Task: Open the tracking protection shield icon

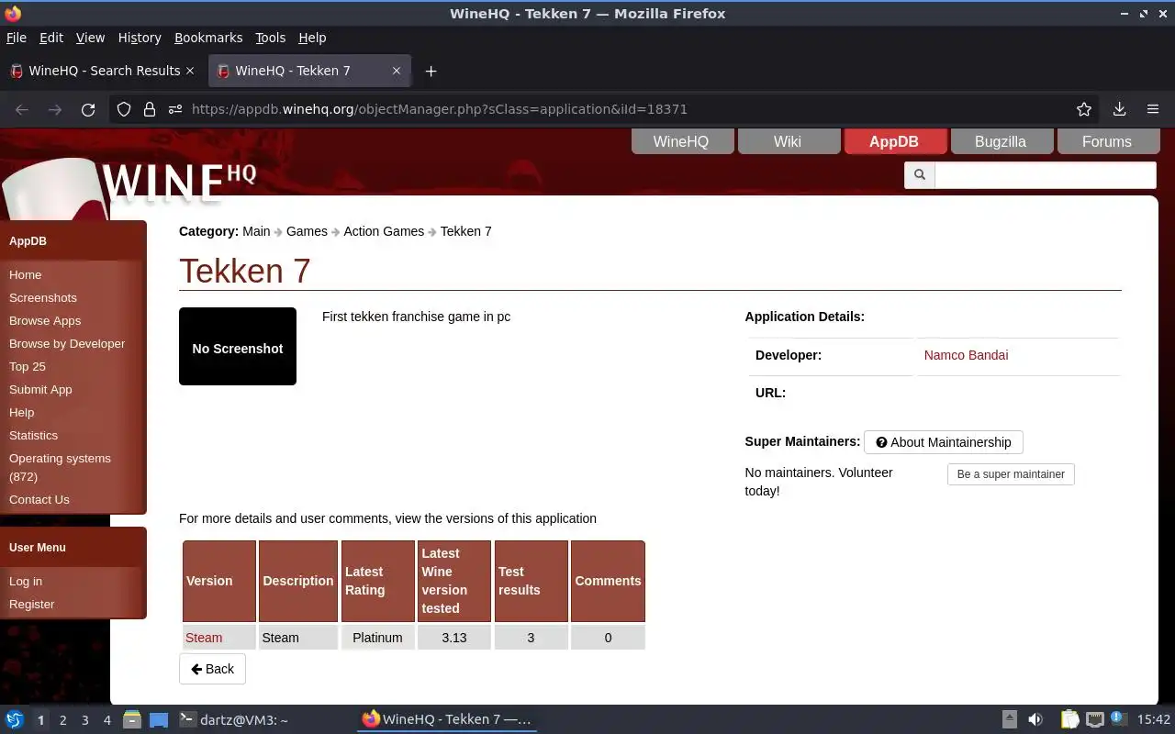Action: [x=124, y=109]
